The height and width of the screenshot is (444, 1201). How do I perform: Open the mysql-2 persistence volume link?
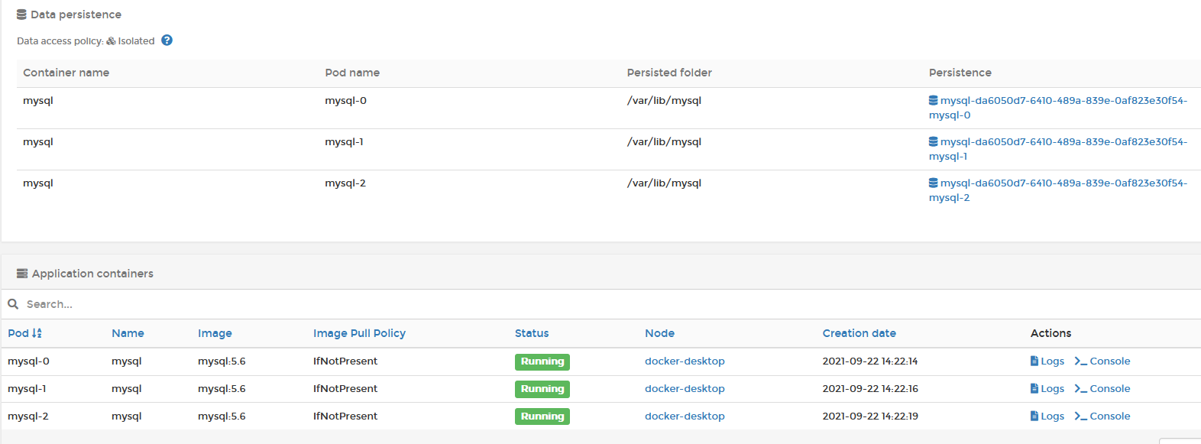click(x=1057, y=190)
